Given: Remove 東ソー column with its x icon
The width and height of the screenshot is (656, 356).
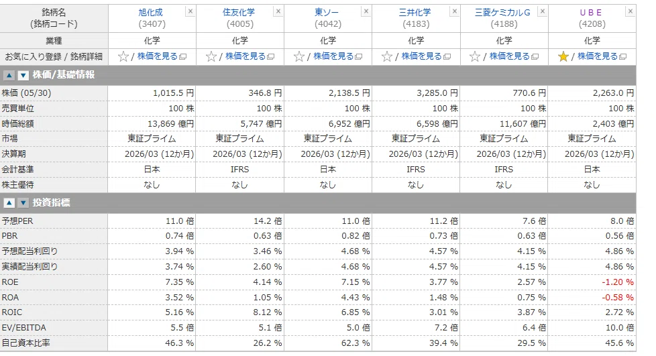Looking at the screenshot, I should pos(366,11).
